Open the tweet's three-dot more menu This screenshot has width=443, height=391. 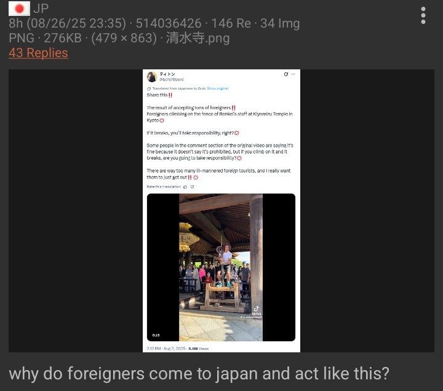click(x=293, y=74)
